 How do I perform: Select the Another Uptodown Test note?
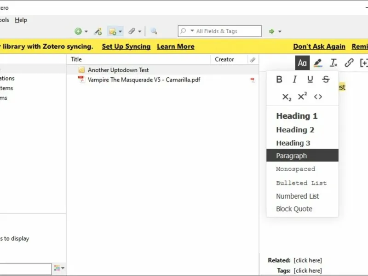coord(162,70)
